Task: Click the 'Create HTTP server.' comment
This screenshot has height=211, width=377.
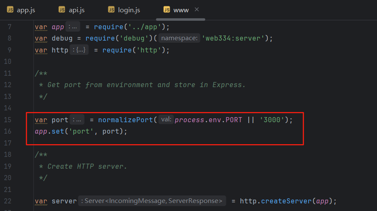Action: tap(87, 166)
